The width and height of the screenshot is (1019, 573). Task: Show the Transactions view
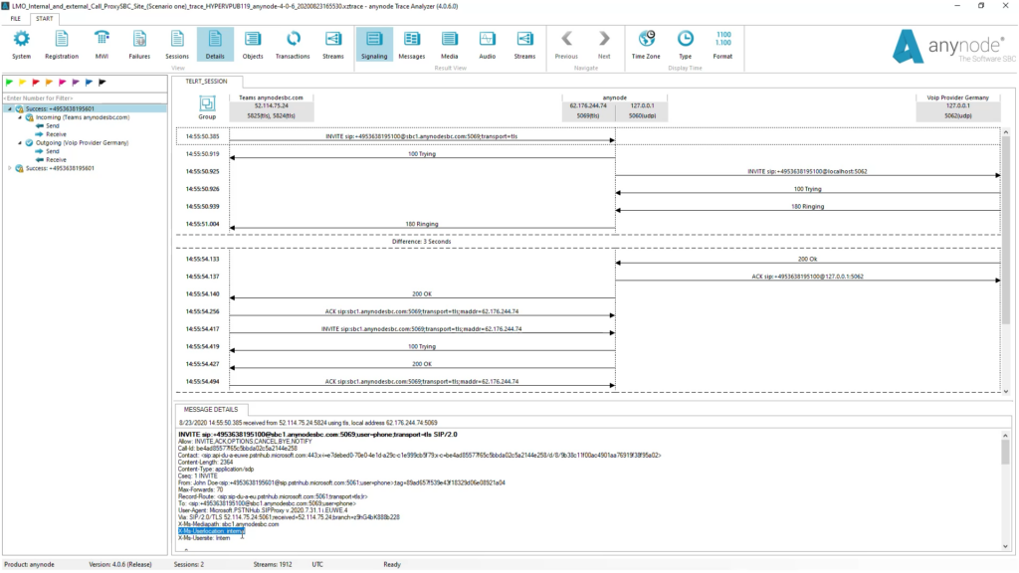click(293, 44)
